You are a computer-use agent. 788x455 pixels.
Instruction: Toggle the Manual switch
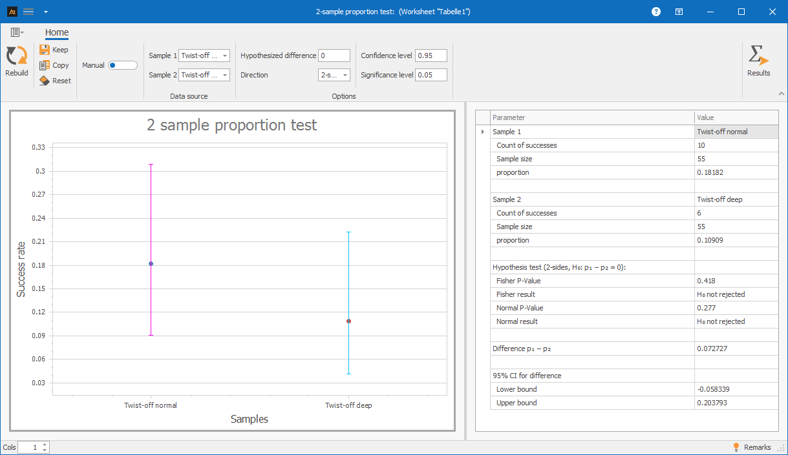pyautogui.click(x=123, y=65)
